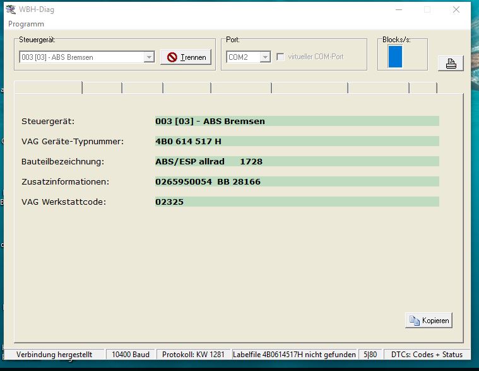The width and height of the screenshot is (479, 371).
Task: Expand the Steuergerät selection dropdown
Action: 149,57
